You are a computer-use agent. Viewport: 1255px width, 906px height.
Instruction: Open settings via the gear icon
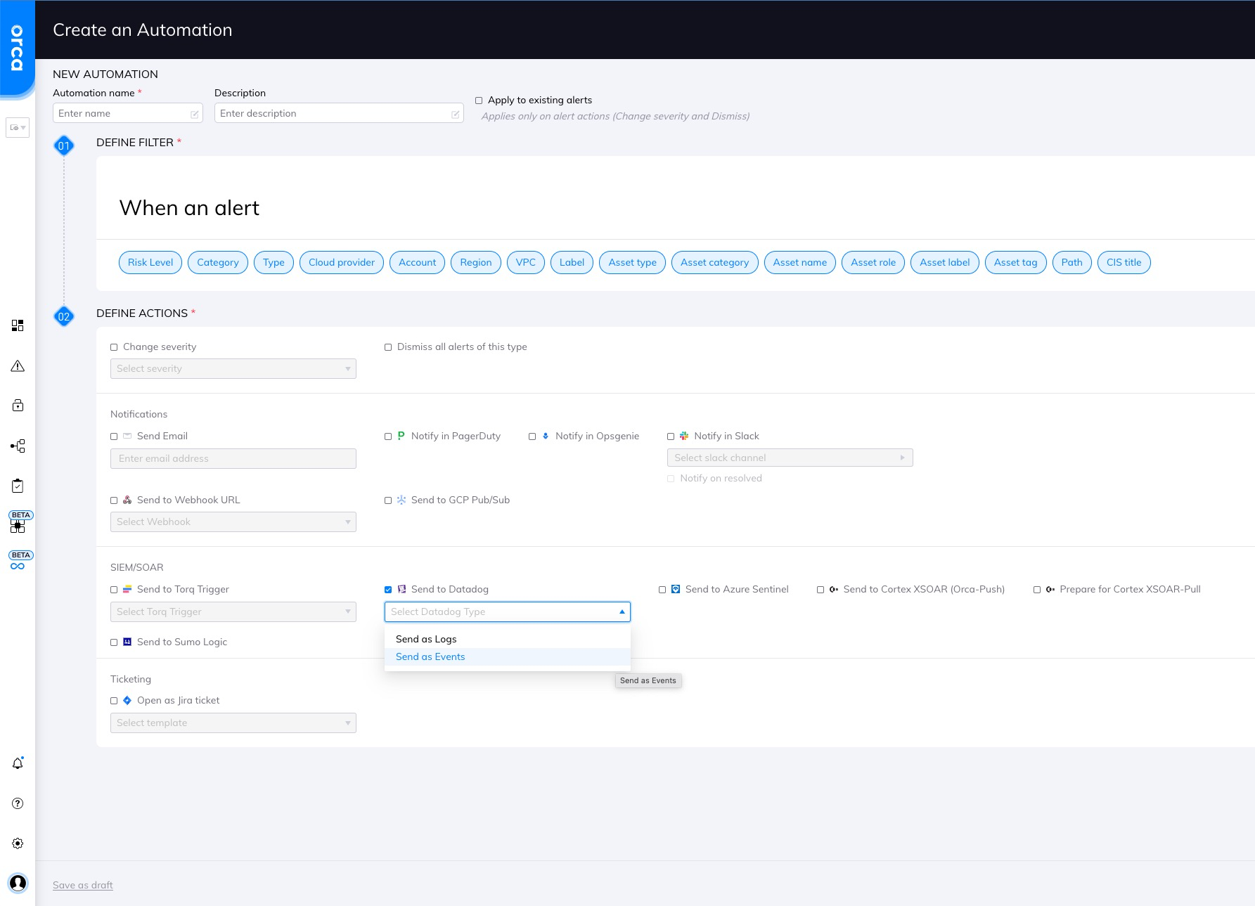click(18, 843)
